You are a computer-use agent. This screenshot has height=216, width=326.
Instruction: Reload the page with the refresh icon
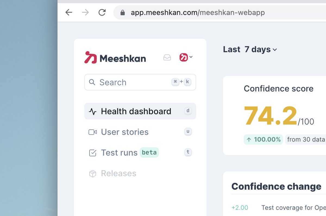(x=102, y=12)
